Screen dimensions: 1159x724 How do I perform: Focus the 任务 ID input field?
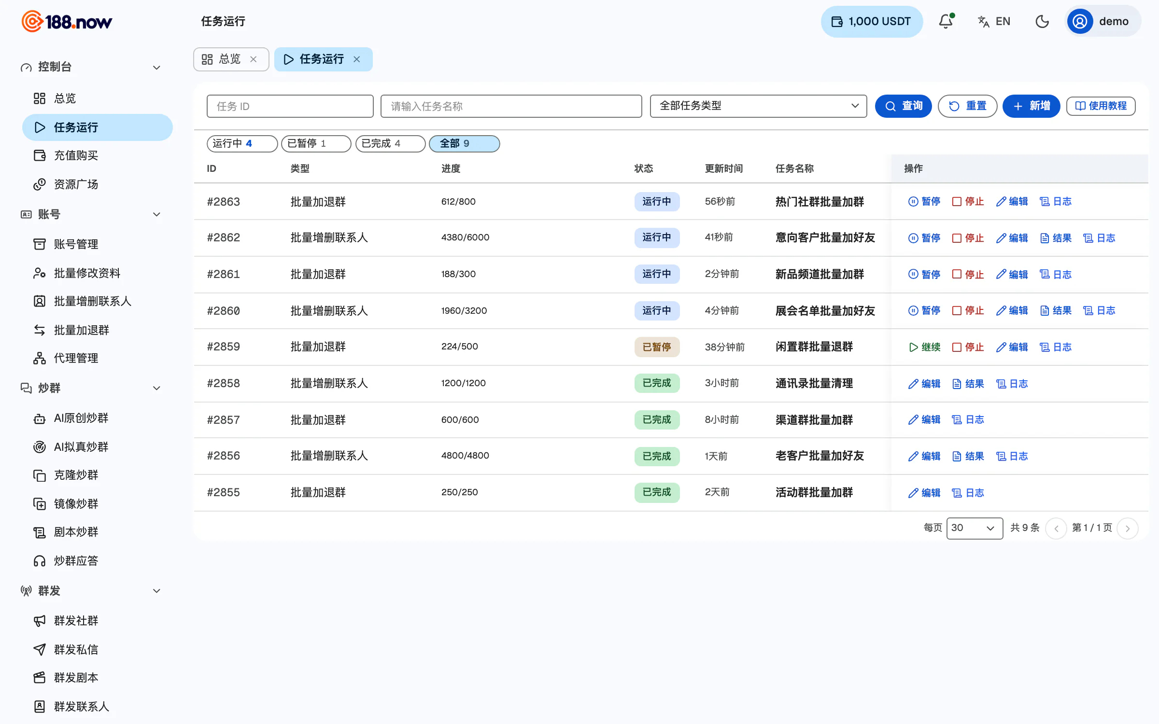290,106
